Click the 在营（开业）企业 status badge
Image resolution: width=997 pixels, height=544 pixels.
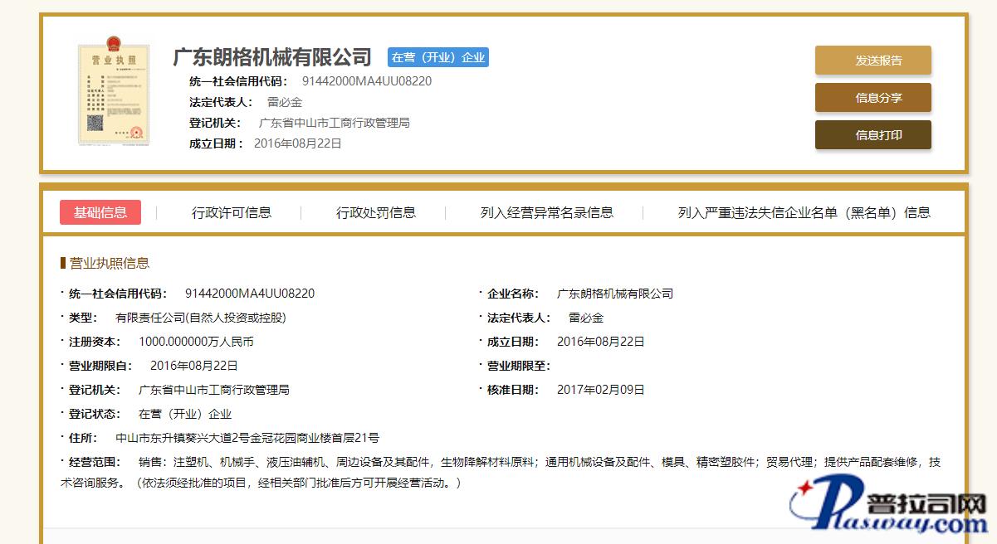coord(437,57)
